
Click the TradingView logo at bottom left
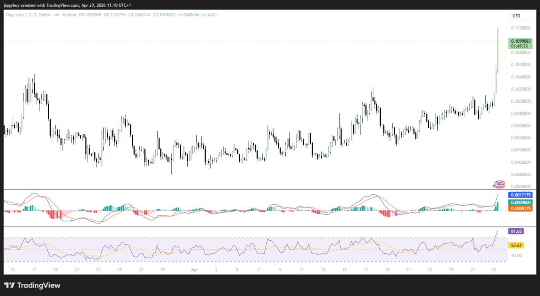pyautogui.click(x=32, y=285)
